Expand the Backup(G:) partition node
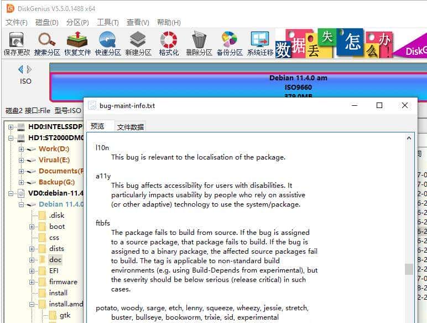Screen dimensions: 427x323 tap(21, 182)
